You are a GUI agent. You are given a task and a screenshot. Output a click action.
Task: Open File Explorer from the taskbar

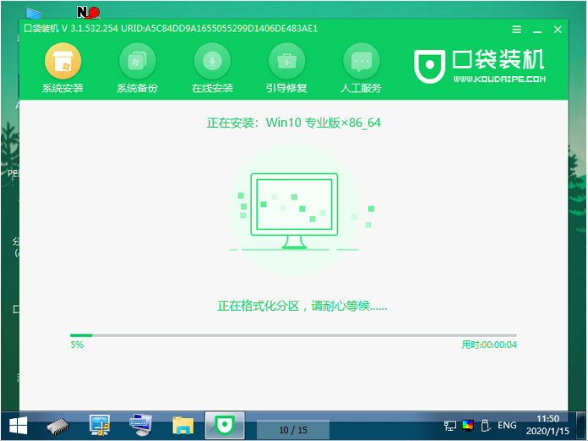pyautogui.click(x=183, y=425)
